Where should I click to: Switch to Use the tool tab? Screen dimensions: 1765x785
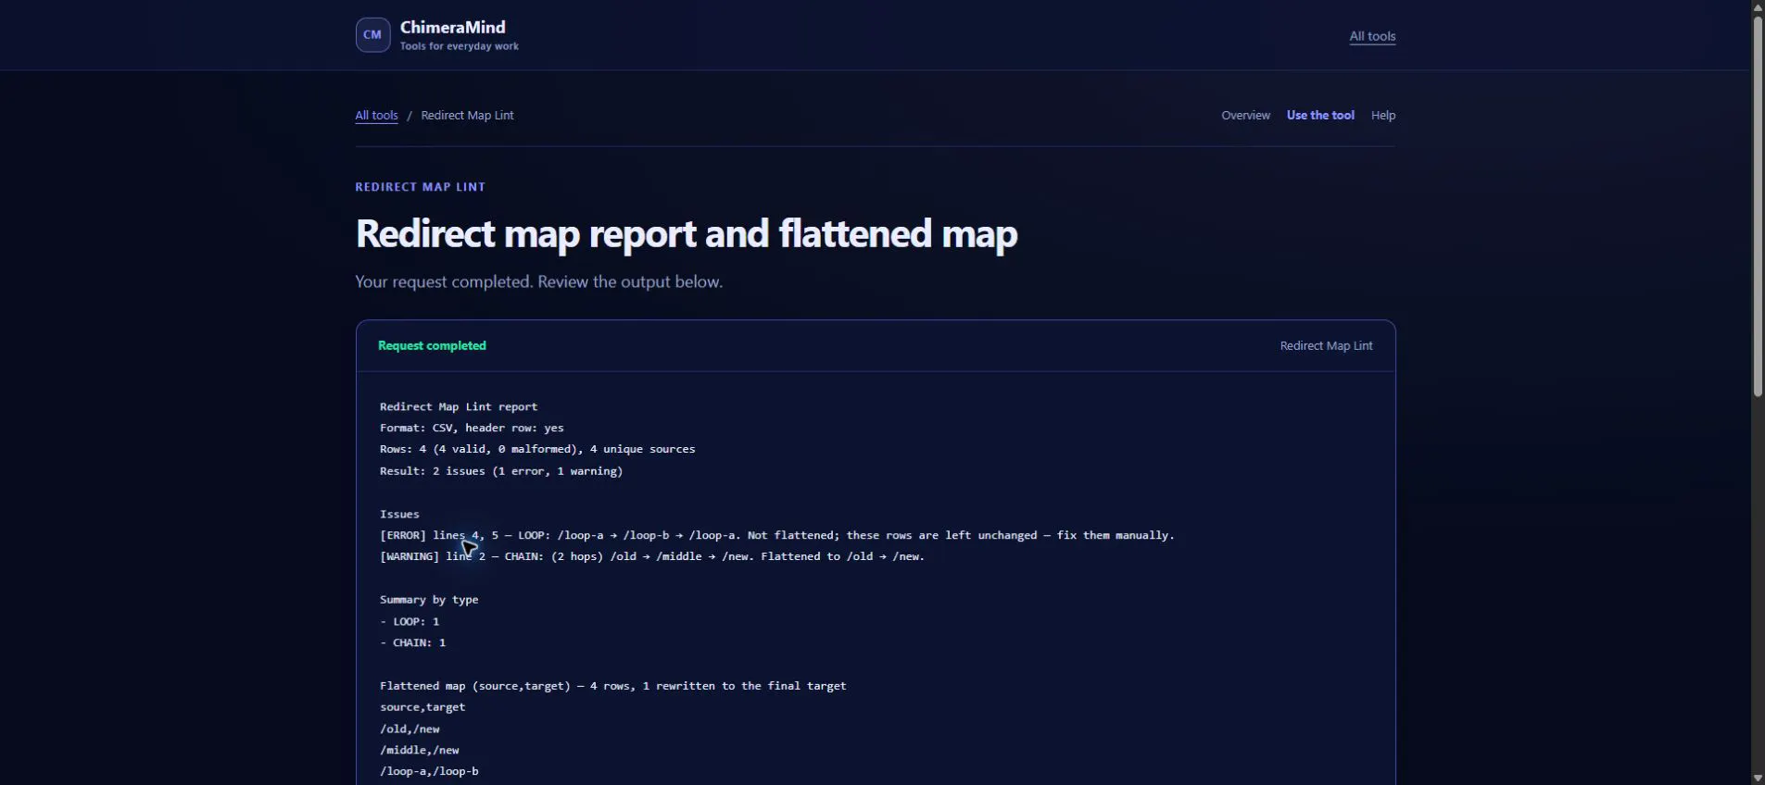(1320, 116)
